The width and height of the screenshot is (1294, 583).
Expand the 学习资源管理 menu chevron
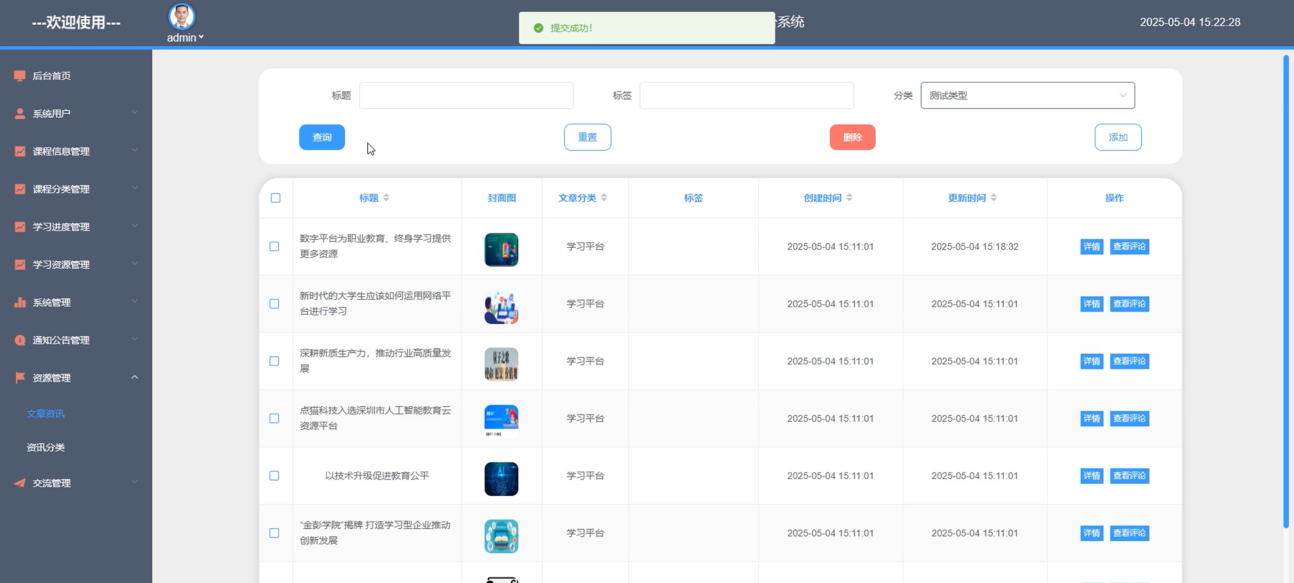point(135,263)
